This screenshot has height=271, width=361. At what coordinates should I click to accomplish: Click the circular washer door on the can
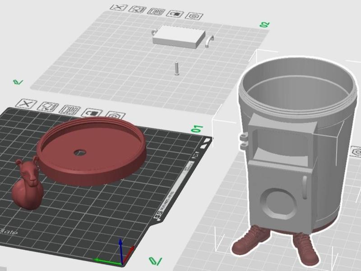click(x=279, y=203)
